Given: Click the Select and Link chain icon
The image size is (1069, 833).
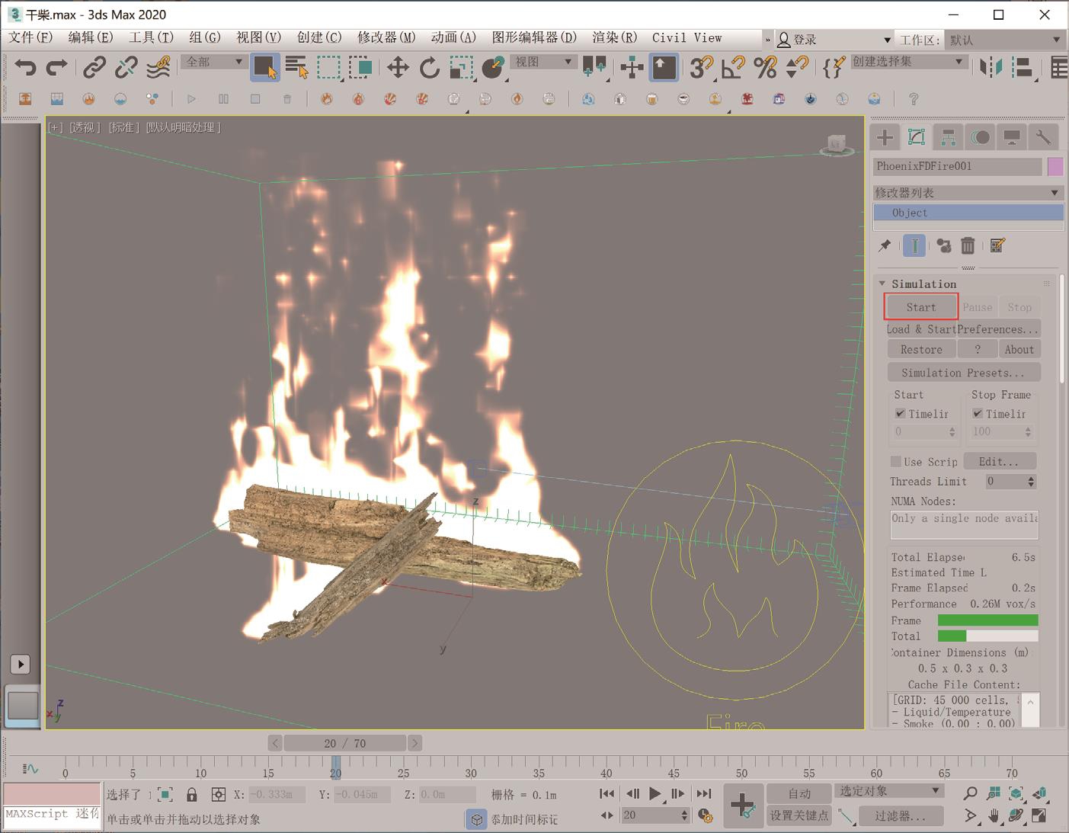Looking at the screenshot, I should click(x=94, y=68).
